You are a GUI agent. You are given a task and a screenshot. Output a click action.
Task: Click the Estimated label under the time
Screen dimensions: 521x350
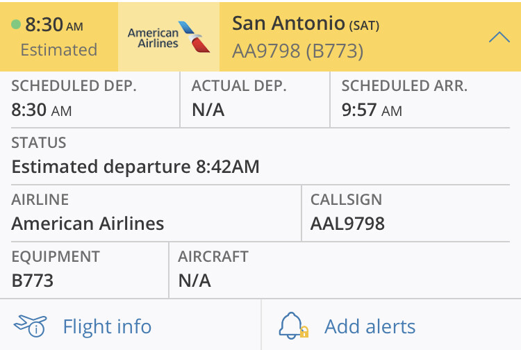pos(58,50)
